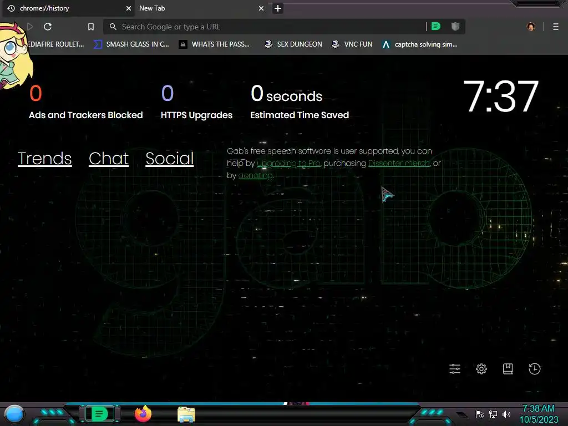Reload the page with the refresh icon
The width and height of the screenshot is (568, 426).
click(x=48, y=27)
